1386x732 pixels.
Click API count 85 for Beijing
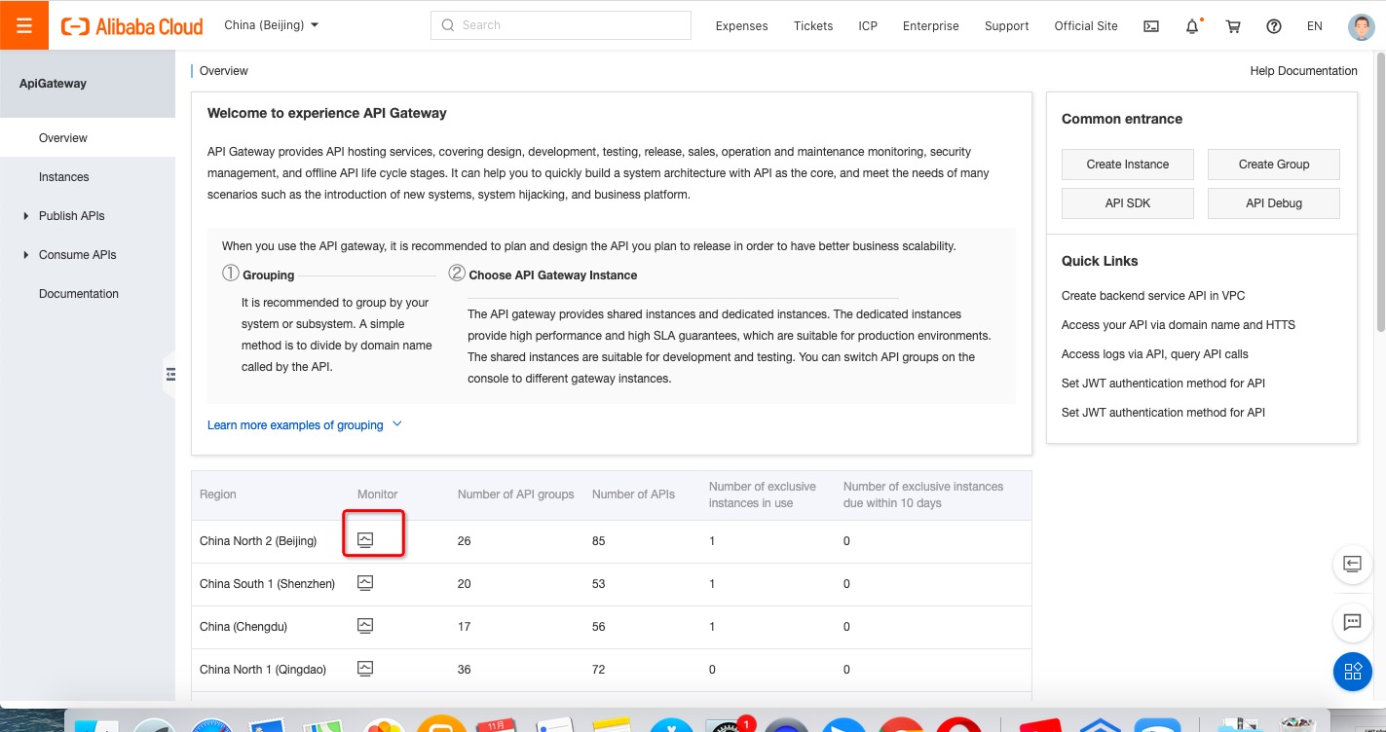click(x=598, y=541)
